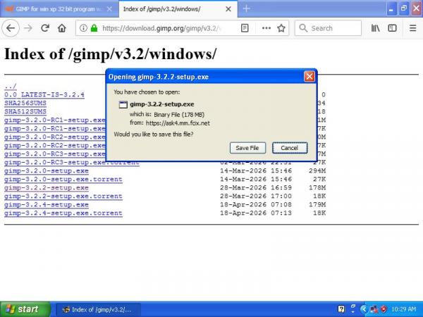Select the Index of /gimp/v3.2/windows/ tab
Image resolution: width=423 pixels, height=317 pixels.
(x=178, y=9)
